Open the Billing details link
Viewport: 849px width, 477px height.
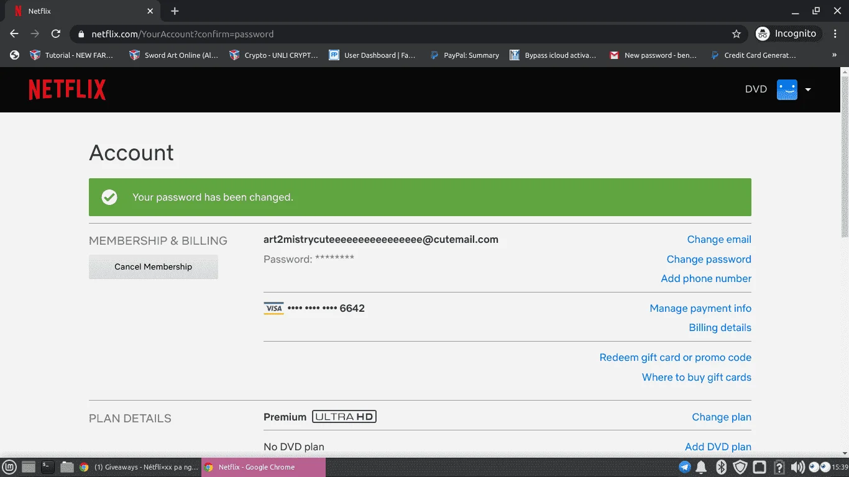click(720, 327)
